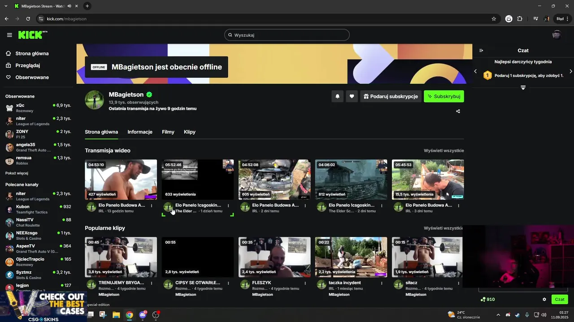Open angela35 channel in followed list

(38, 147)
